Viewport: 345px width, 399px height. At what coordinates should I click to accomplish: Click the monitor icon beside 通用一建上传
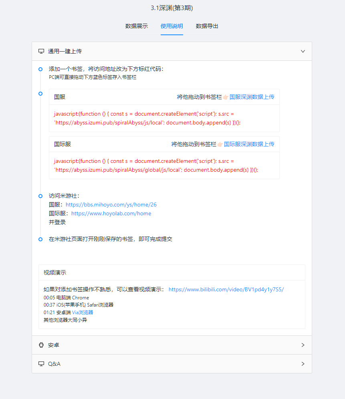41,51
